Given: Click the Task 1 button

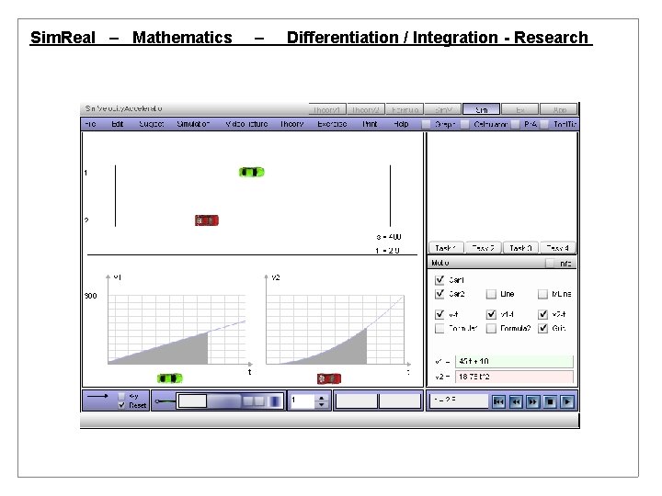Looking at the screenshot, I should click(x=446, y=248).
